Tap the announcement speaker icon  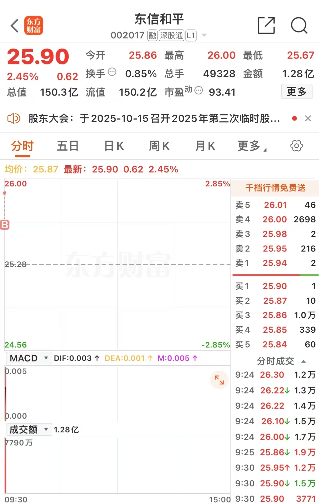14,119
